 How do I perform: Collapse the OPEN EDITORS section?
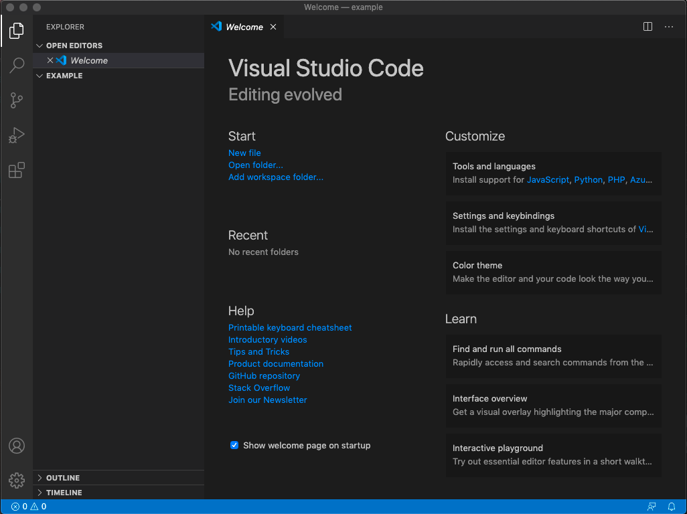tap(40, 45)
